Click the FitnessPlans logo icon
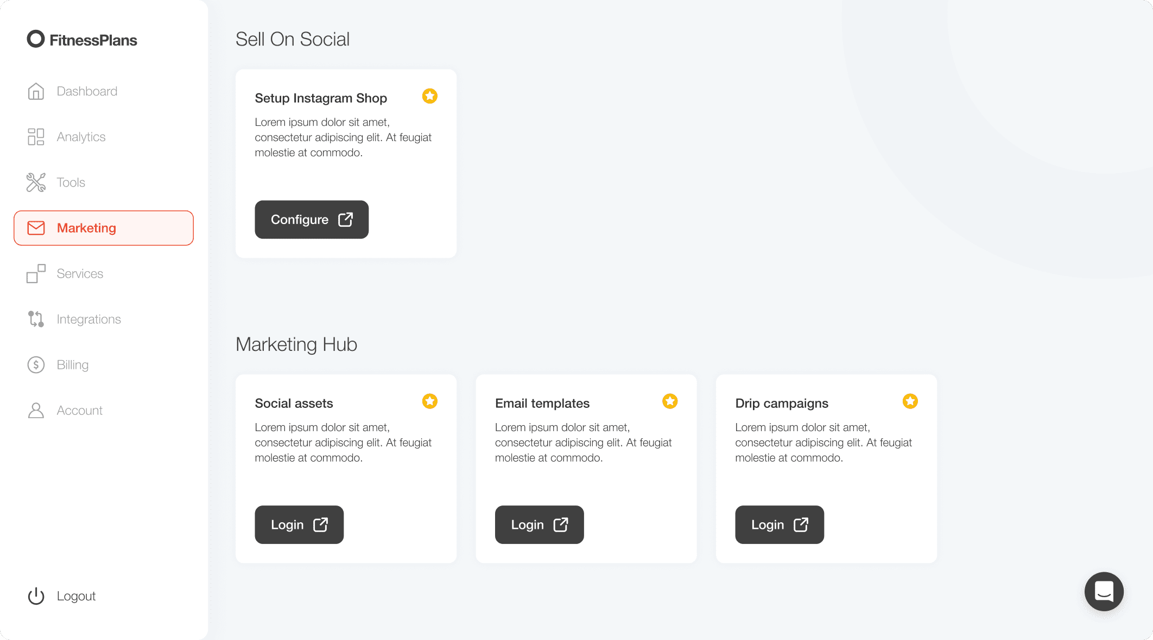 coord(36,39)
